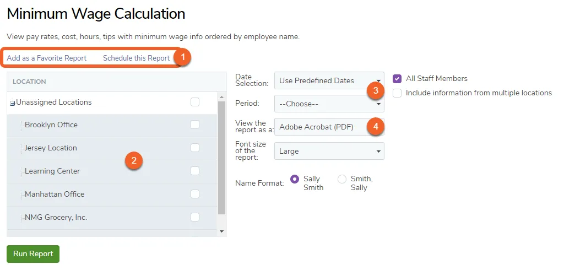Select Learning Center location checkbox
The height and width of the screenshot is (270, 564).
[195, 171]
